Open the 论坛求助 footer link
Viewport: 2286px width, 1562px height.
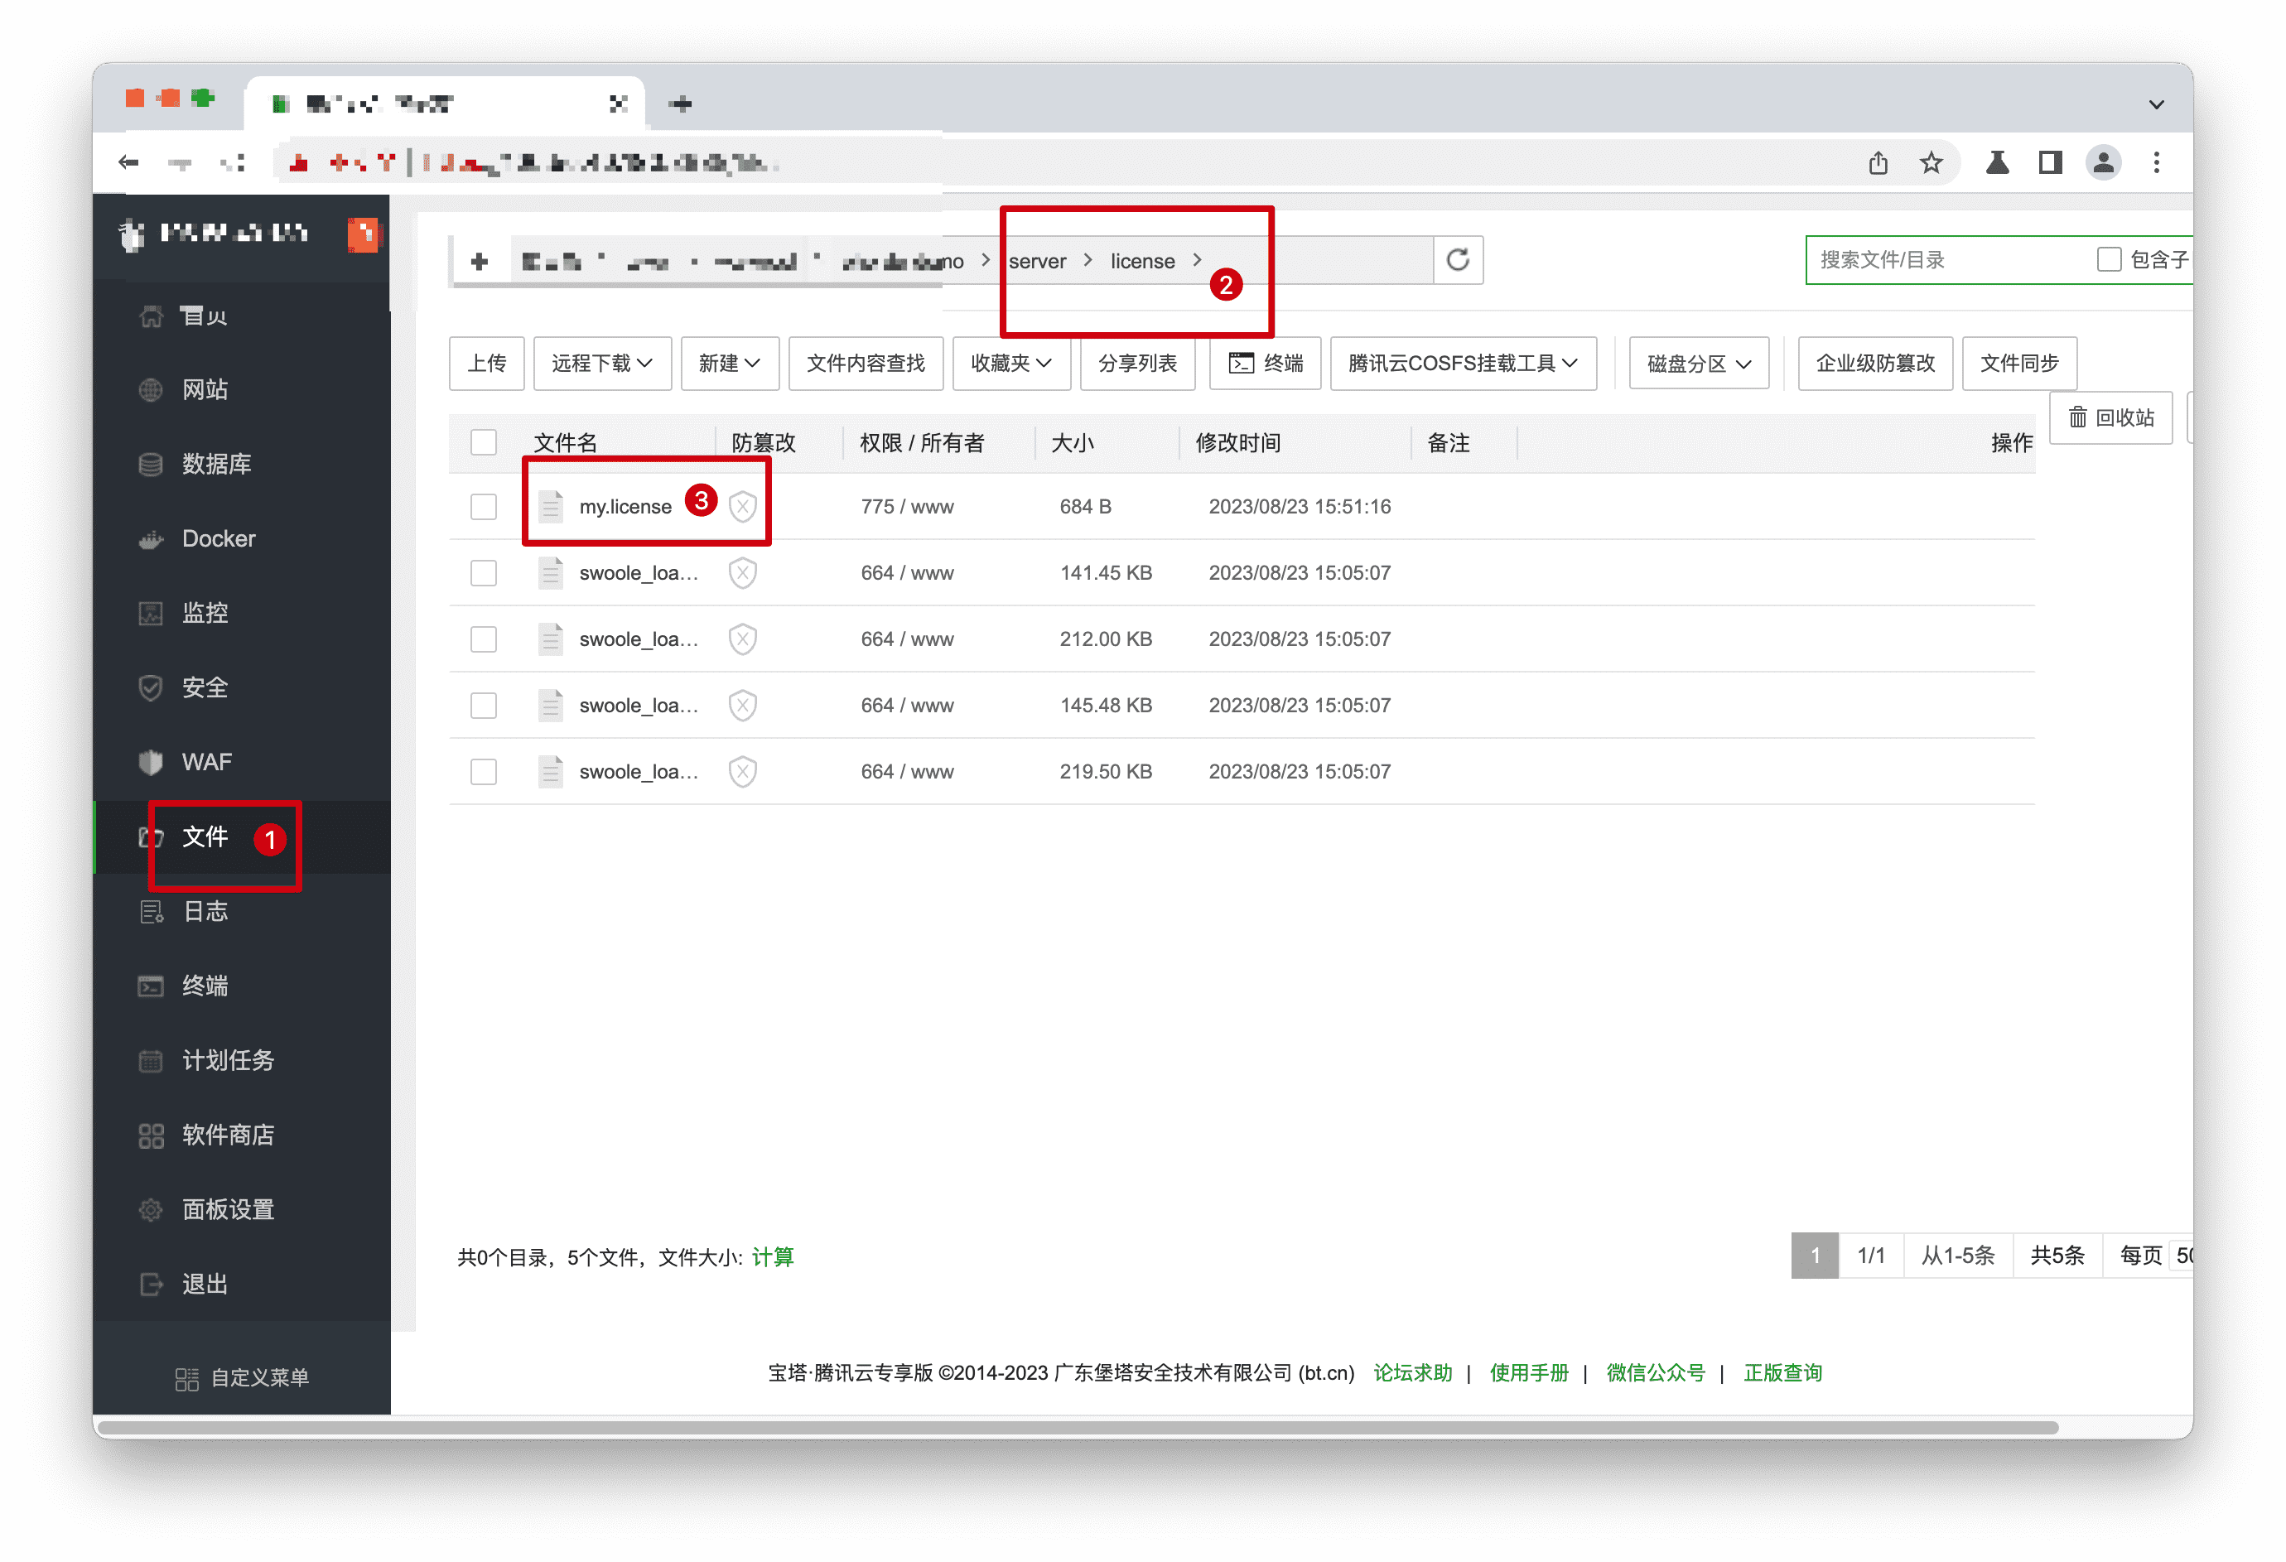click(1412, 1373)
